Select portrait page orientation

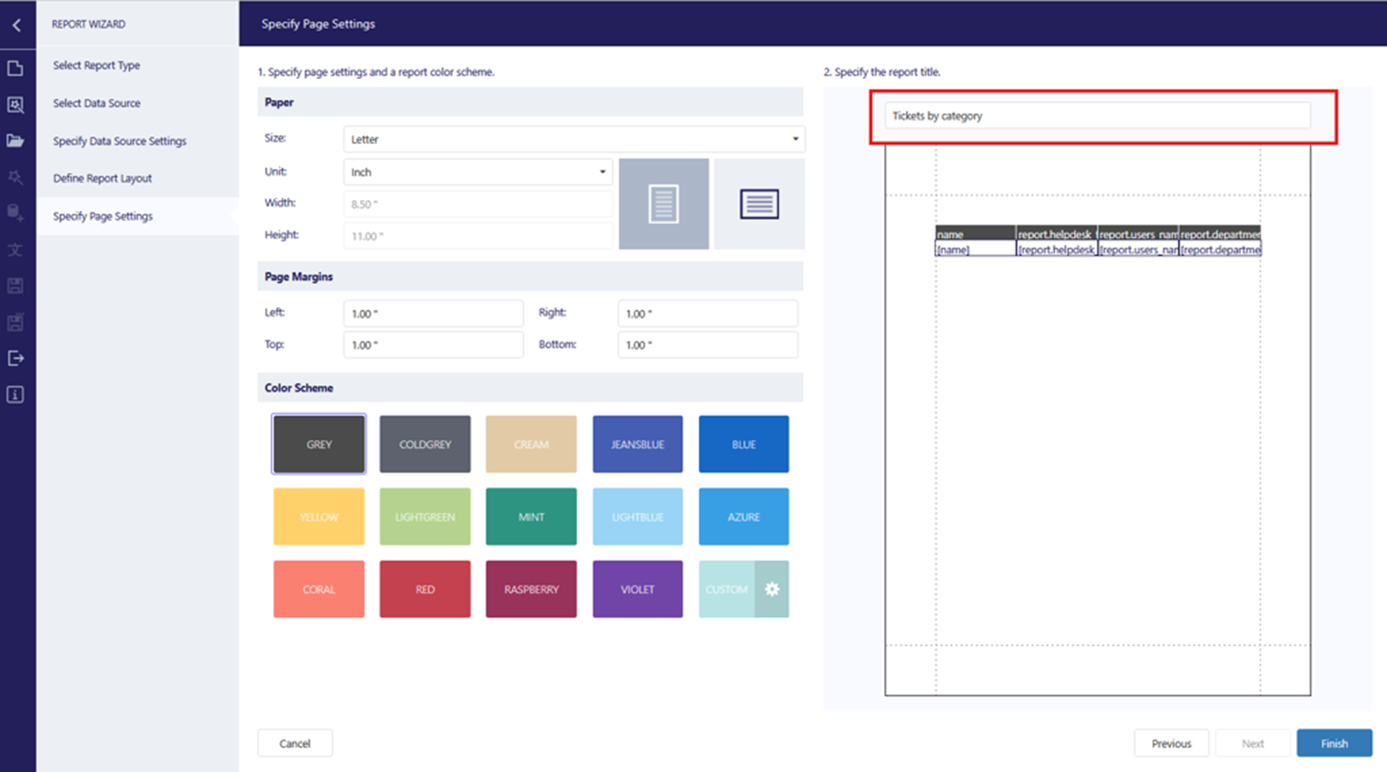(663, 204)
